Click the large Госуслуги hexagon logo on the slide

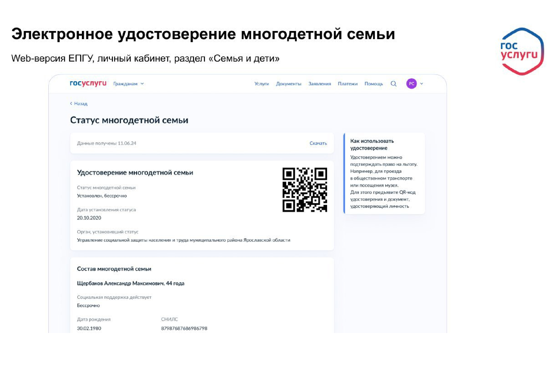522,52
